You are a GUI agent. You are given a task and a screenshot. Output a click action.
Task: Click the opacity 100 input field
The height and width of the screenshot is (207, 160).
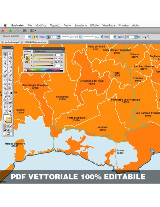point(130,37)
